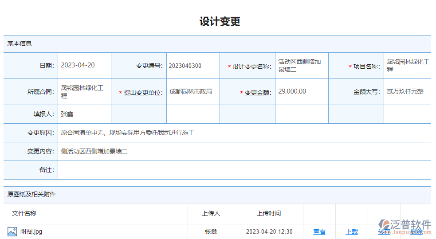Image resolution: width=436 pixels, height=239 pixels.
Task: Click the 附图.jpg image file icon
Action: [12, 231]
